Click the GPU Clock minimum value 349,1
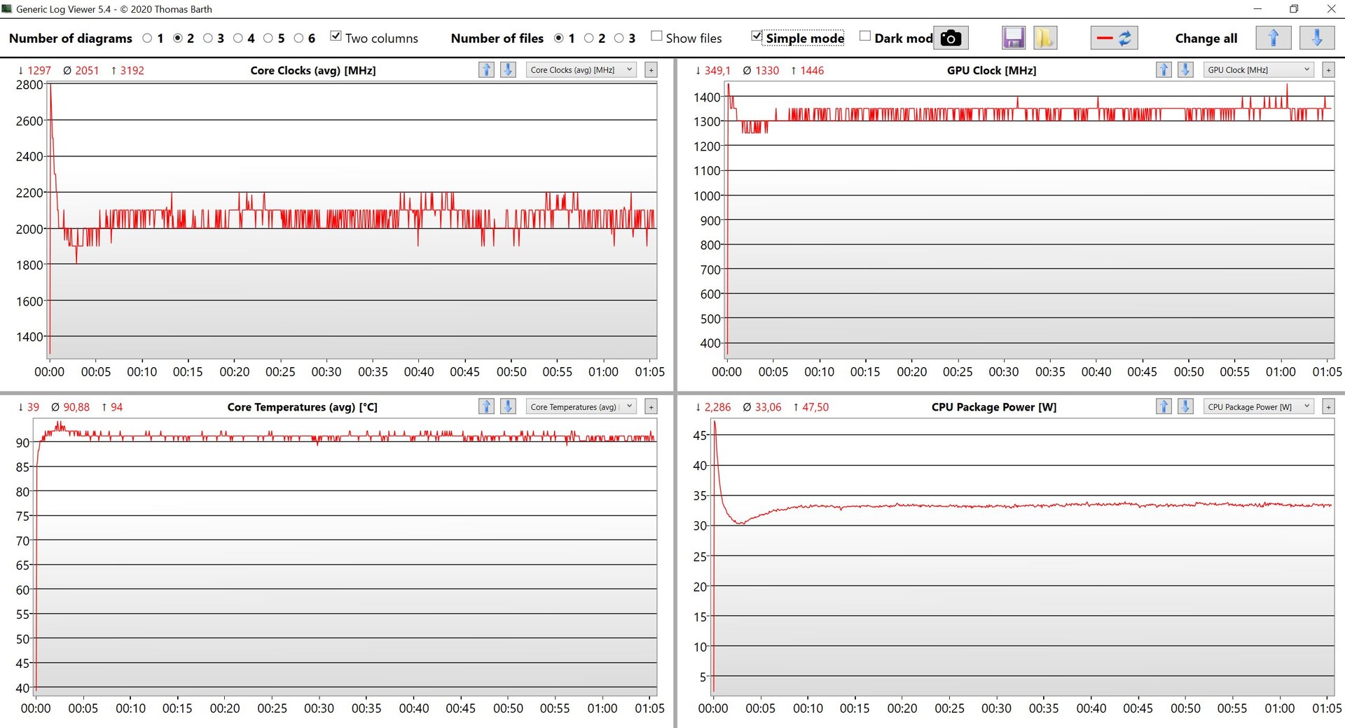 pyautogui.click(x=712, y=70)
